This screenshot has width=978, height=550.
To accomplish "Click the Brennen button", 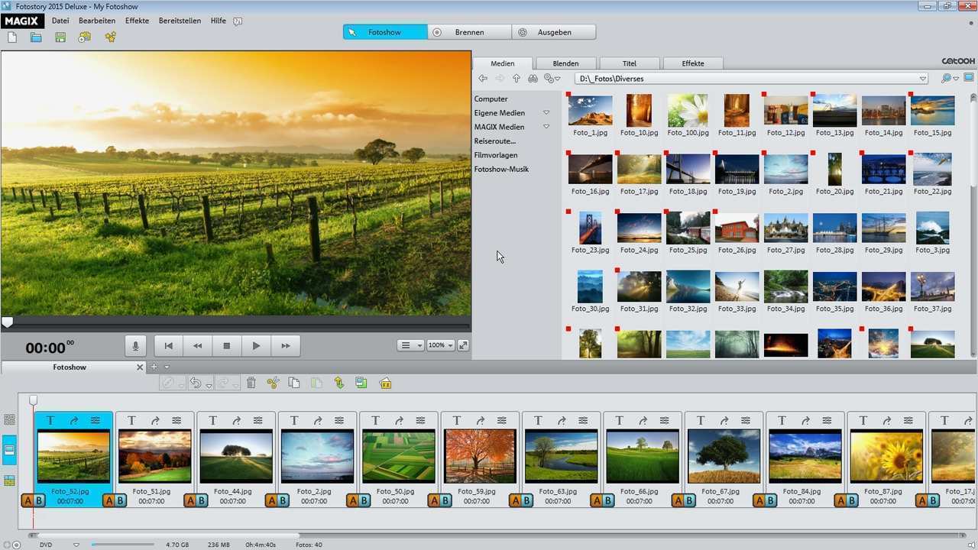I will click(469, 32).
